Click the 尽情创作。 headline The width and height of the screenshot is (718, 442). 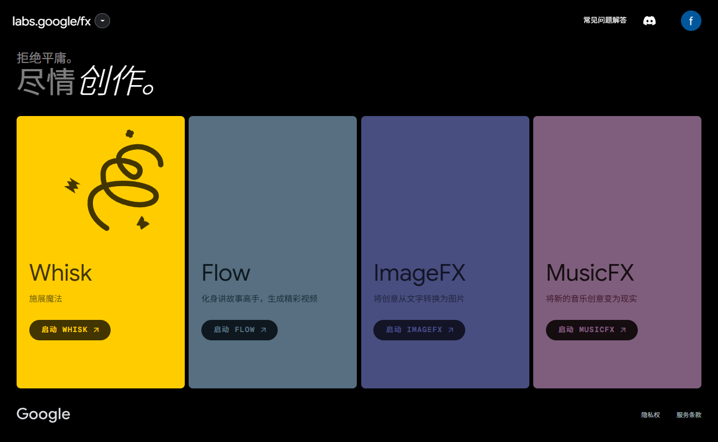point(85,82)
